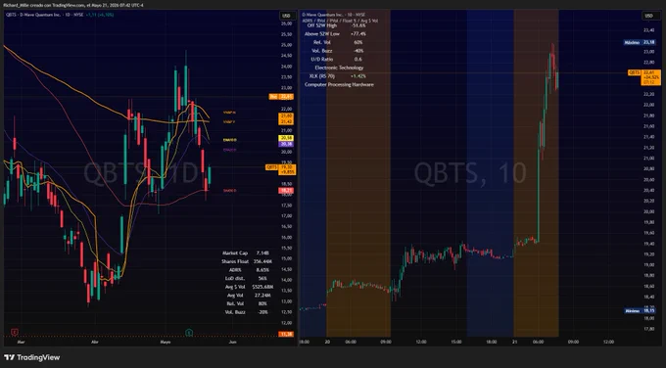This screenshot has height=368, width=666.
Task: Click the Rel. Vol 60% value on the 10-minute chart
Action: 358,42
